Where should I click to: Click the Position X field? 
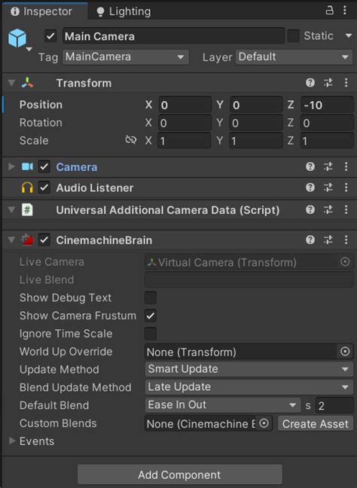[x=185, y=105]
